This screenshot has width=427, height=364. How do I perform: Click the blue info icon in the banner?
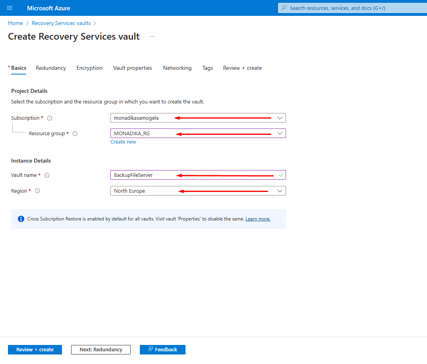(x=21, y=219)
